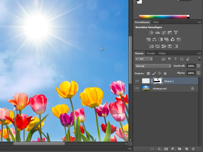
Task: Toggle lock image pixels
Action: 154,73
